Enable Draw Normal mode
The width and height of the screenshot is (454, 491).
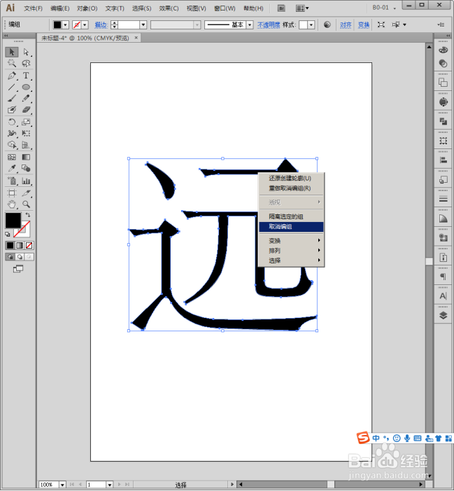(x=10, y=257)
